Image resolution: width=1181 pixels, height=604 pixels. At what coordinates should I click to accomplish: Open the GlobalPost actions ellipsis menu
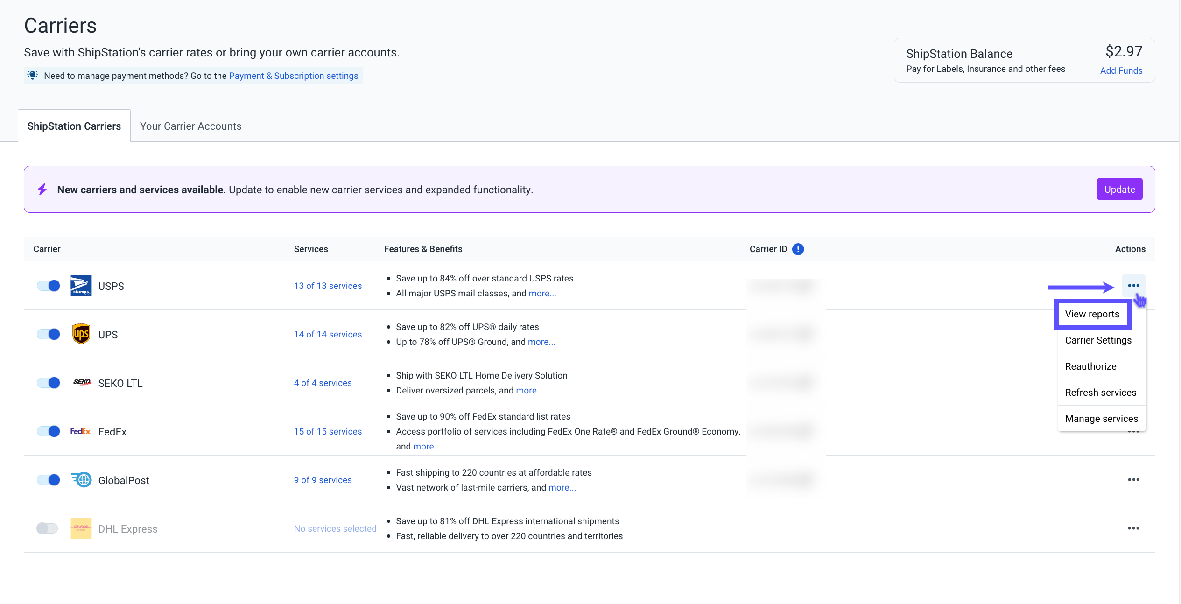1133,480
